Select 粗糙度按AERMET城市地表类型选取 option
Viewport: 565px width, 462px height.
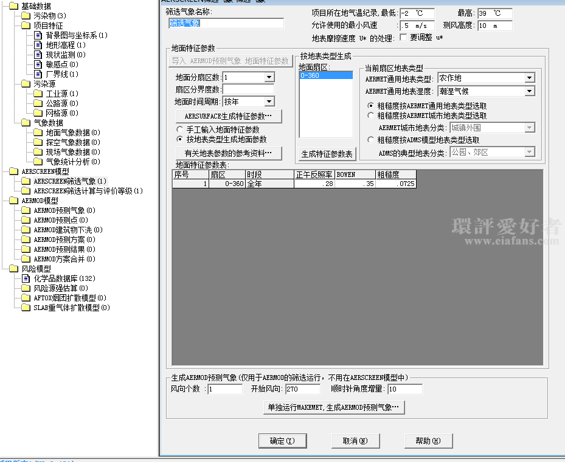pos(370,115)
